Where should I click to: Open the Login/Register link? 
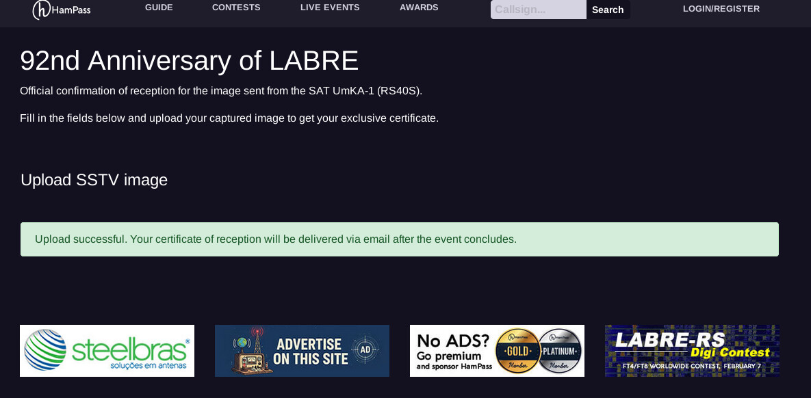pos(721,9)
